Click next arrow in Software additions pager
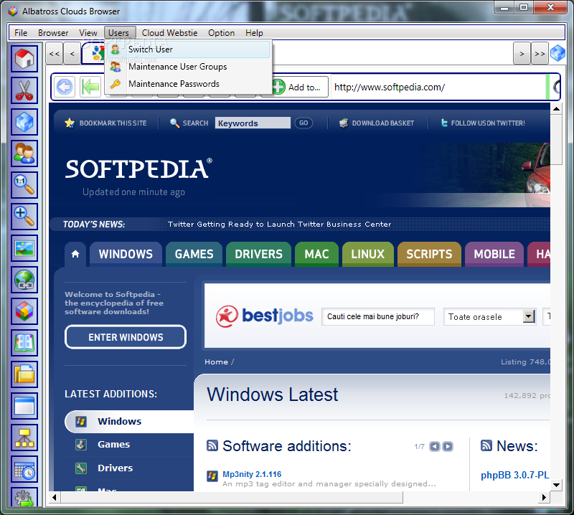The height and width of the screenshot is (515, 574). tap(448, 446)
